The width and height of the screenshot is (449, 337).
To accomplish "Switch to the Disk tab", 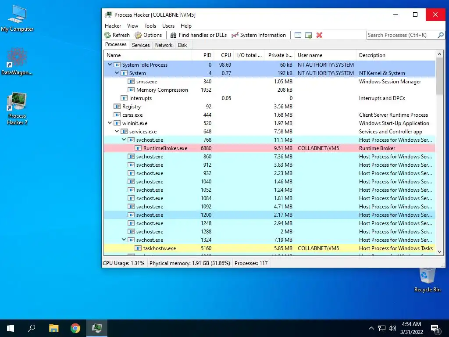I will [x=182, y=45].
